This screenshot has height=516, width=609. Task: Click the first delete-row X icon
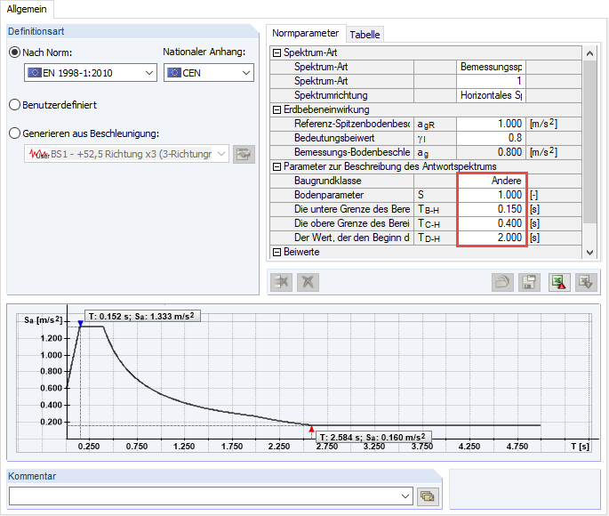click(x=281, y=282)
